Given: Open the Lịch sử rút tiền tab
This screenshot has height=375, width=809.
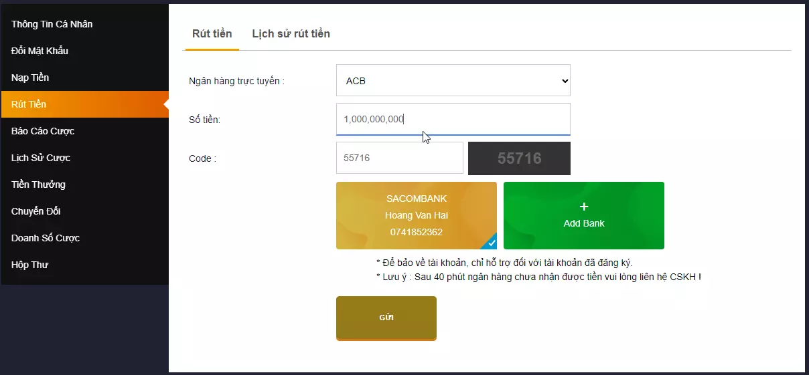Looking at the screenshot, I should pos(291,34).
